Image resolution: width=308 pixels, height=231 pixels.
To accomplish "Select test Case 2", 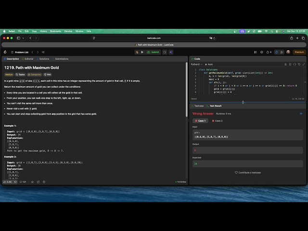I will click(x=217, y=121).
